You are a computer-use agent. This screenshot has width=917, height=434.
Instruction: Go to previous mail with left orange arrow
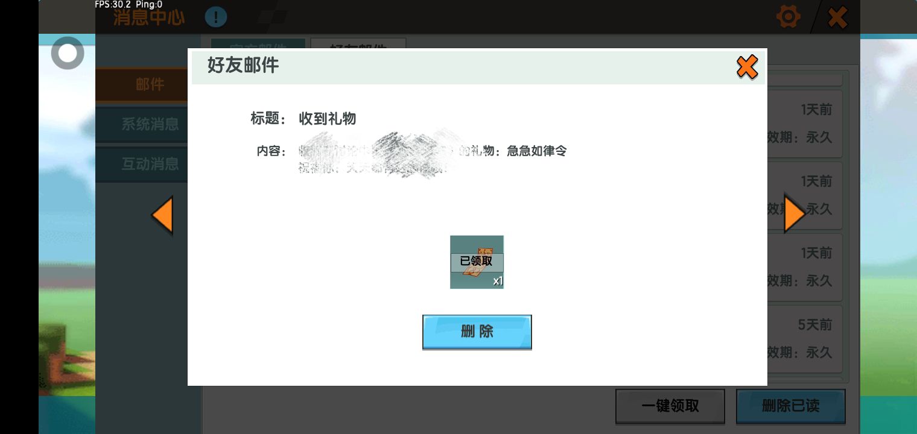coord(162,215)
